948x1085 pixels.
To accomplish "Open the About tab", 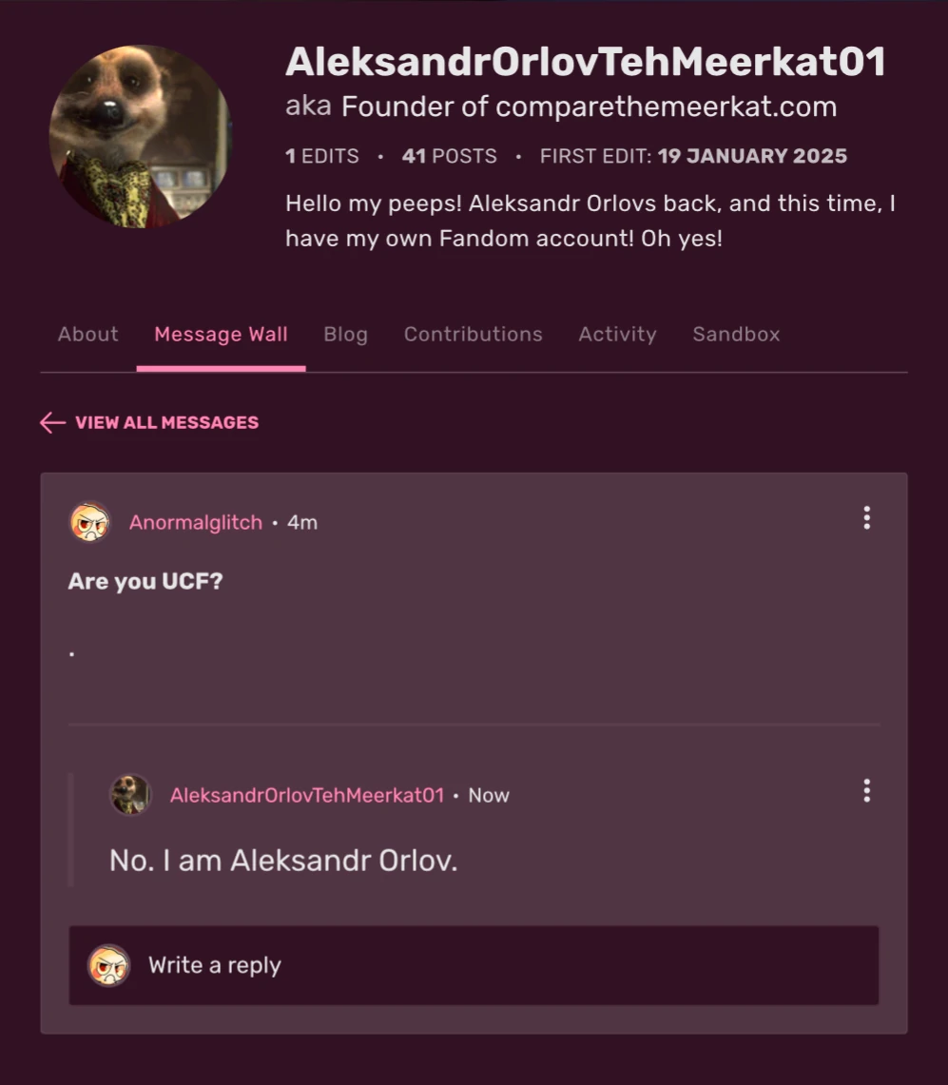I will (88, 335).
